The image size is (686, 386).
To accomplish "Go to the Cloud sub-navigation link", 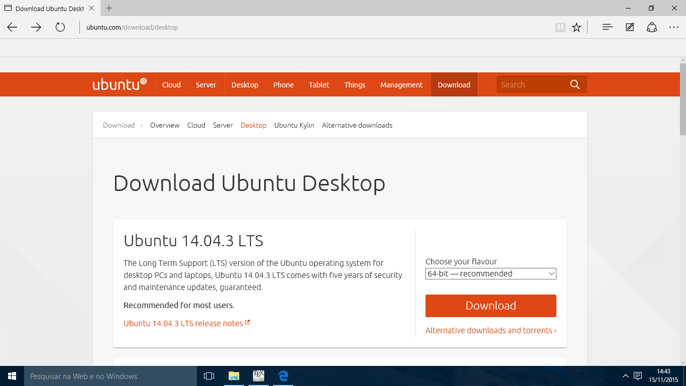I will point(196,125).
